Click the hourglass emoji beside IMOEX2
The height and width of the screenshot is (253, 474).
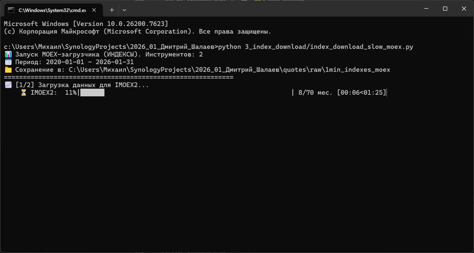(x=23, y=93)
